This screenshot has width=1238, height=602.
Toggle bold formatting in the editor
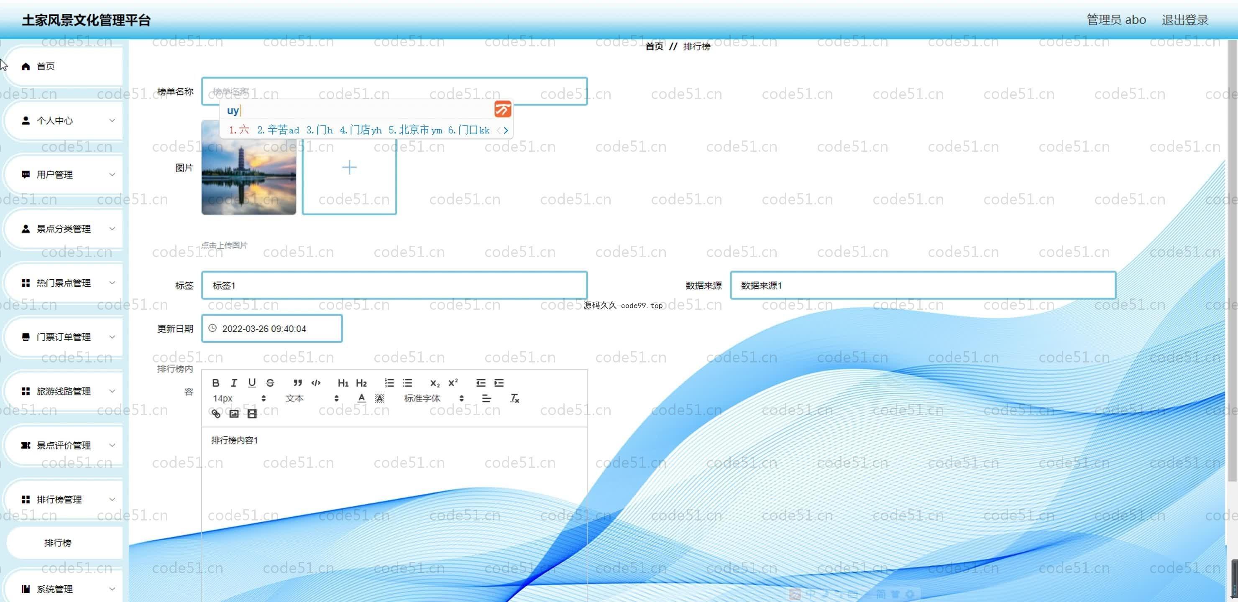pos(216,383)
